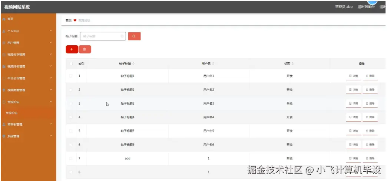This screenshot has width=387, height=181.
Task: Collapse the 交流论坛 chevron
Action: 51,102
